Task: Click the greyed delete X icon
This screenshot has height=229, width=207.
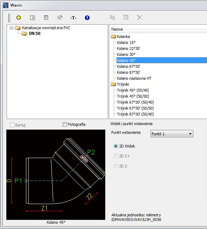Action: click(x=140, y=18)
